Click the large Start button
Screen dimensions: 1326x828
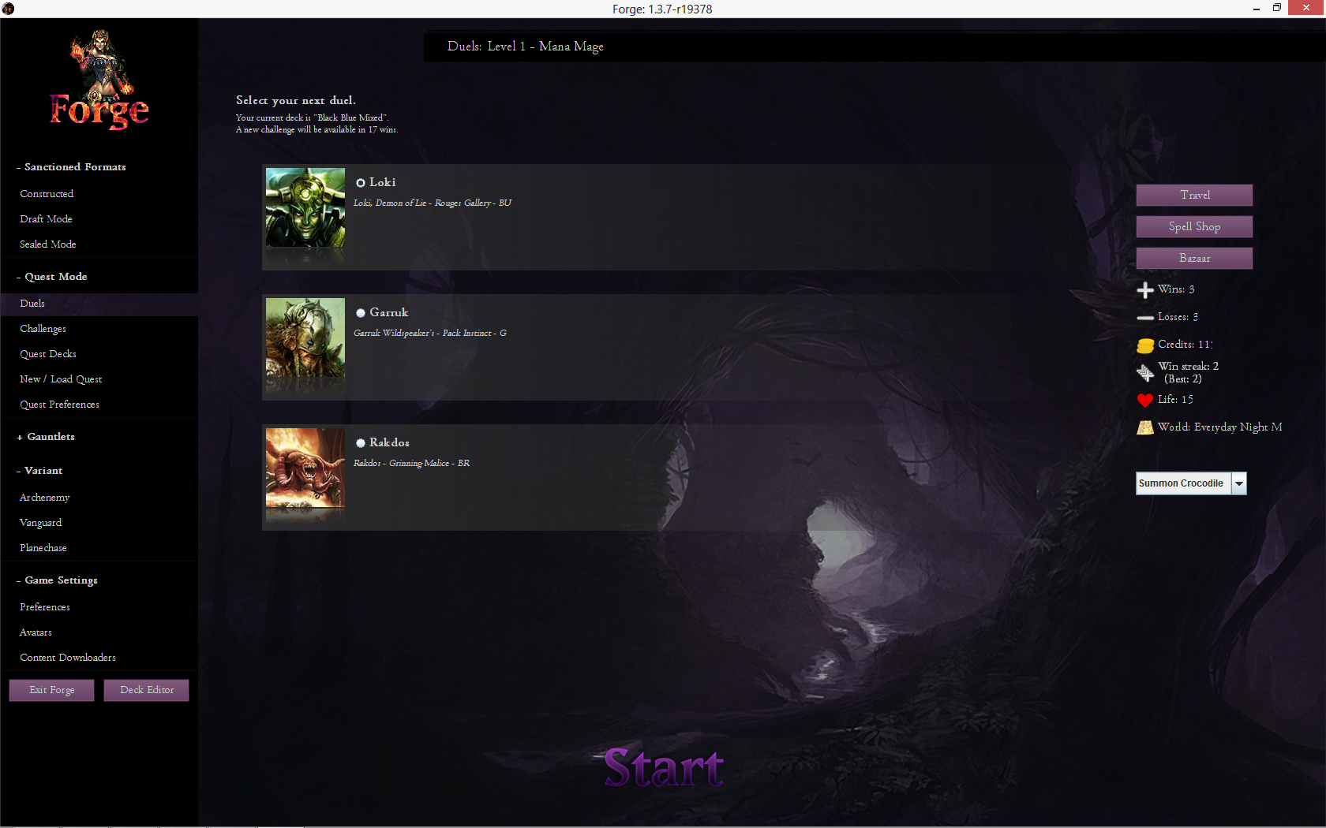click(x=664, y=768)
